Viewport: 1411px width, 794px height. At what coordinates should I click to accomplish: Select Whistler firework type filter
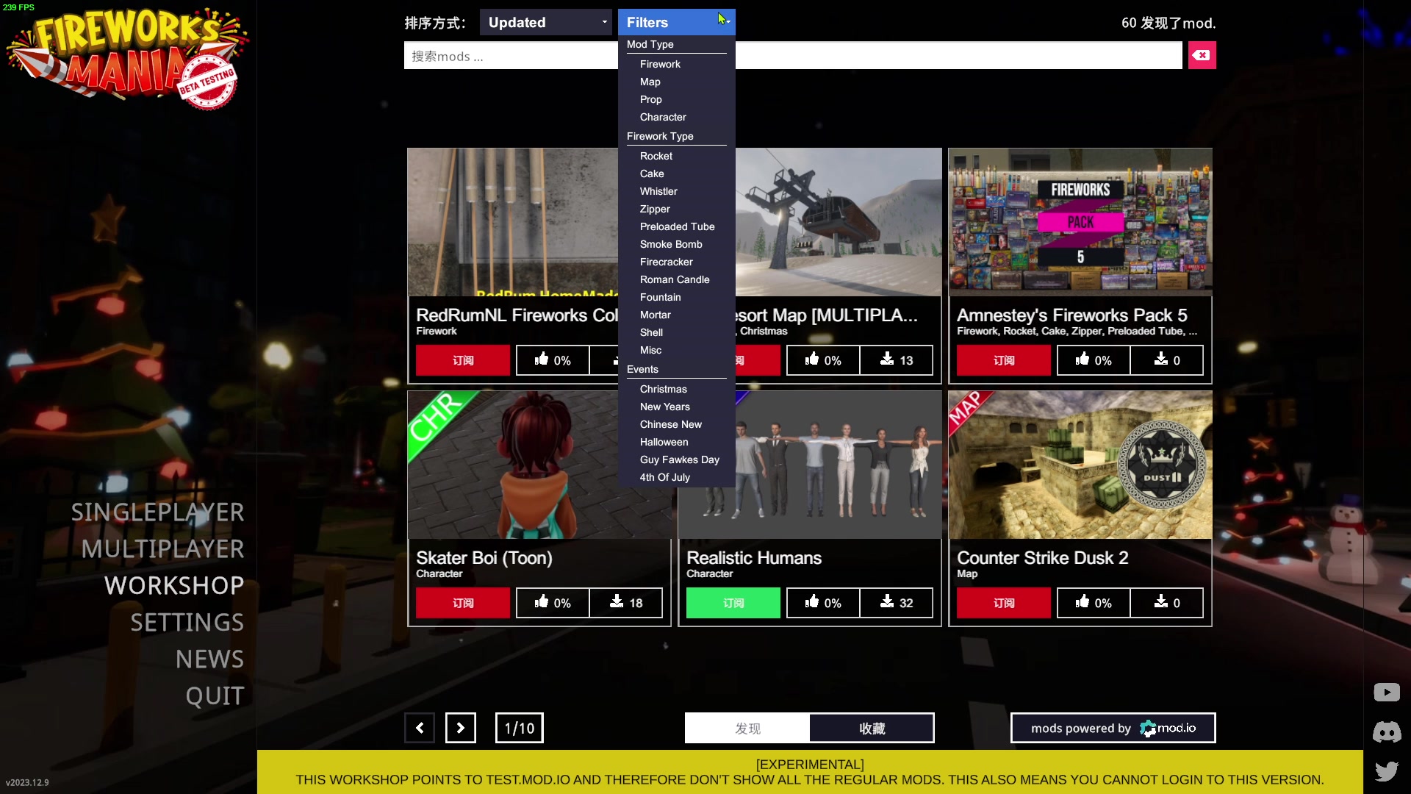click(x=658, y=191)
